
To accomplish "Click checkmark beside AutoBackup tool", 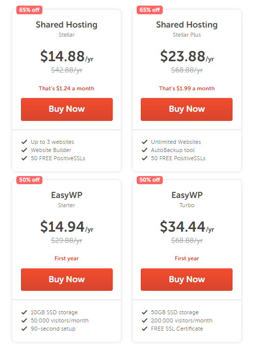I will pyautogui.click(x=144, y=150).
